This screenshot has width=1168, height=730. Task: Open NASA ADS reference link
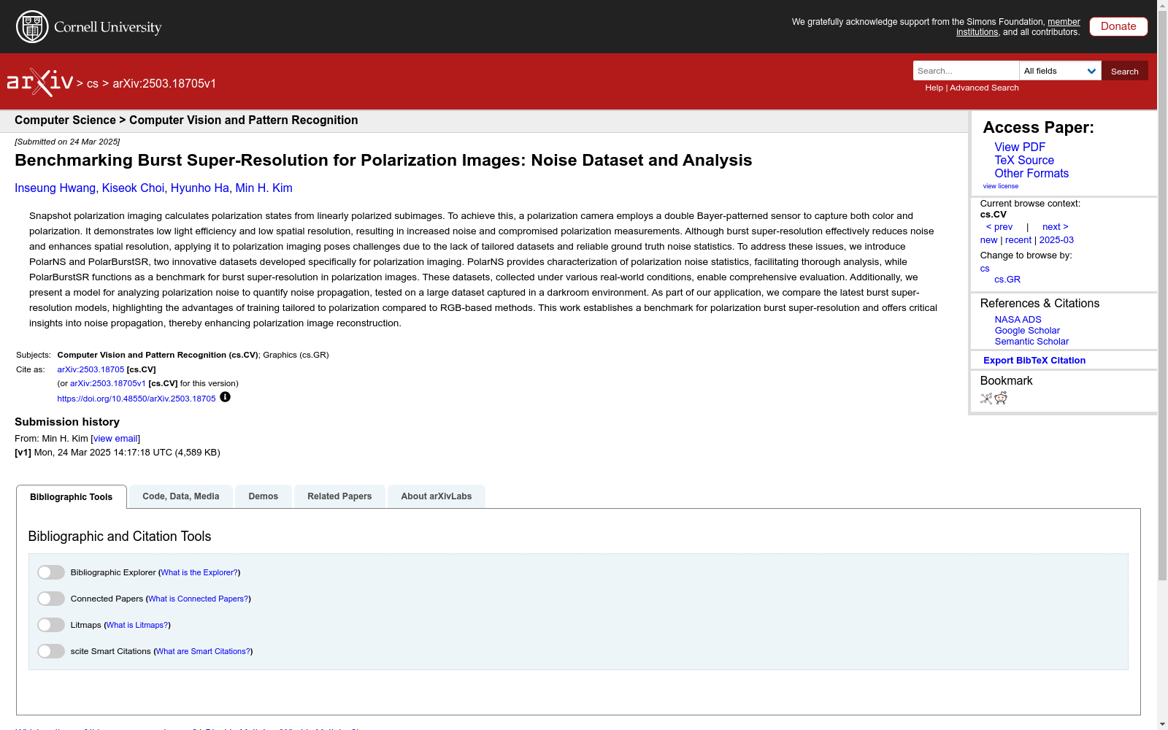click(x=1018, y=320)
